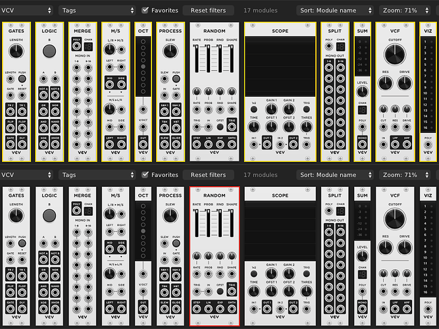
Task: Click the MONO output on the yellow-outlined SUM module
Action: 362,145
